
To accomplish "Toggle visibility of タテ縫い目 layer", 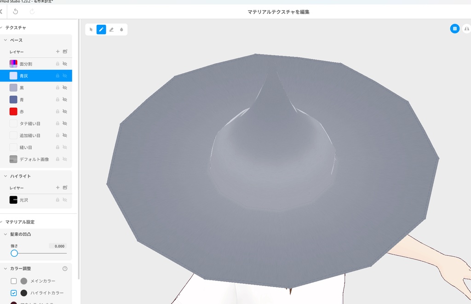I will (64, 123).
